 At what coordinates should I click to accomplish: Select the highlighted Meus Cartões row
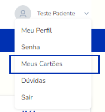[x=54, y=64]
